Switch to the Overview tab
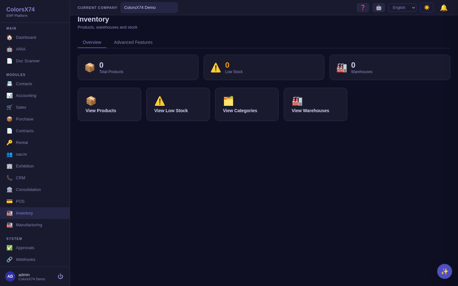 pyautogui.click(x=92, y=42)
